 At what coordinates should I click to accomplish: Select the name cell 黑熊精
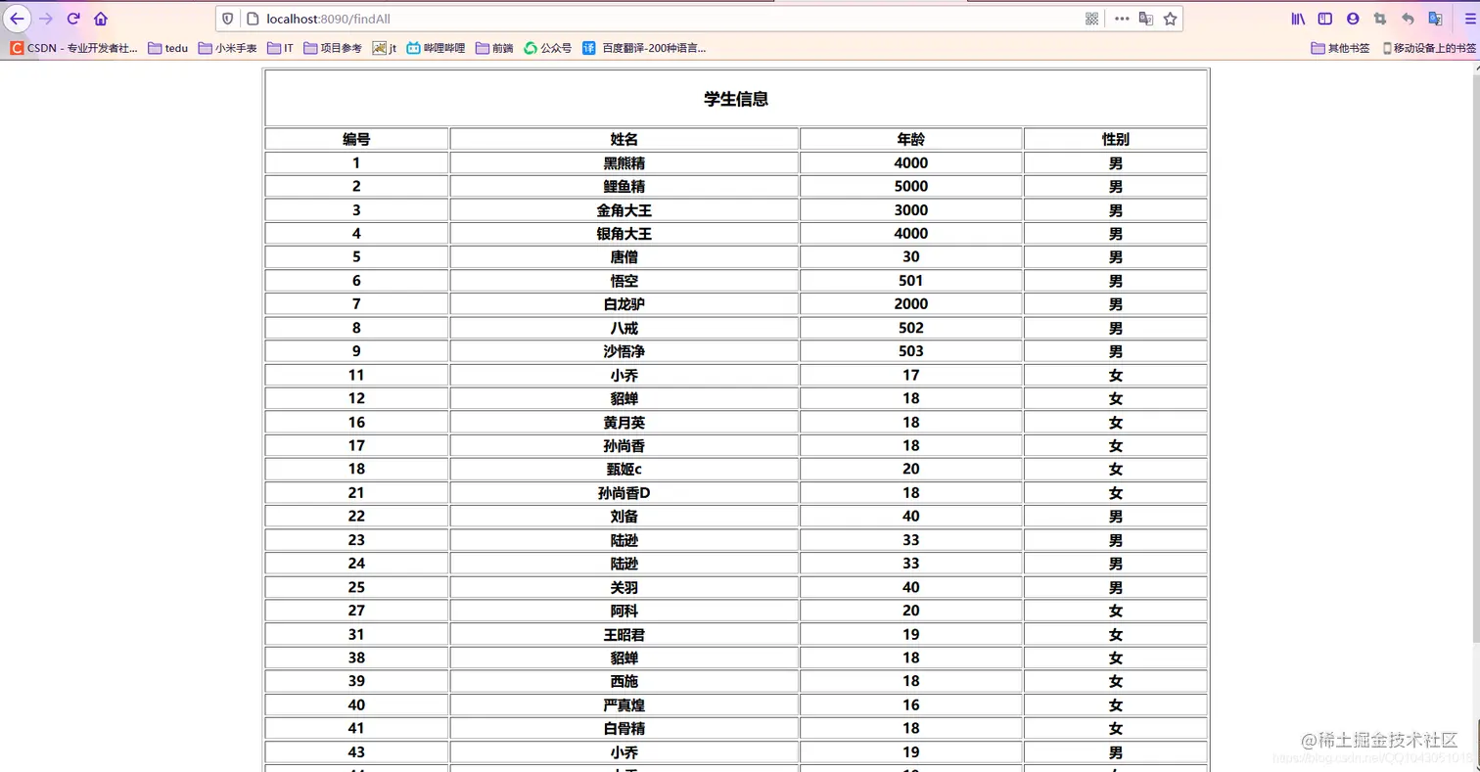point(624,162)
